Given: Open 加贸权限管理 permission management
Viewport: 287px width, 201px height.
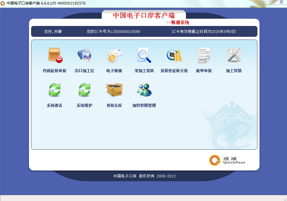Looking at the screenshot, I should (144, 94).
